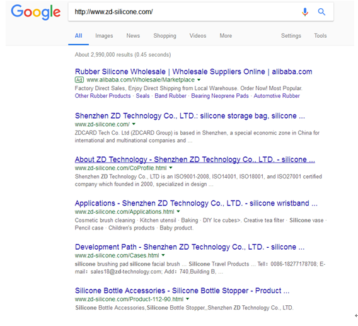Select the All tab
This screenshot has height=326, width=358.
pos(78,36)
